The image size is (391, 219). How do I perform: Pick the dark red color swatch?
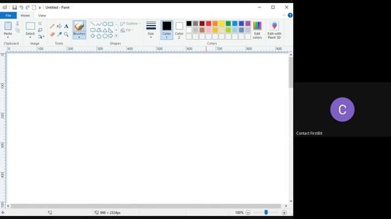(x=202, y=24)
